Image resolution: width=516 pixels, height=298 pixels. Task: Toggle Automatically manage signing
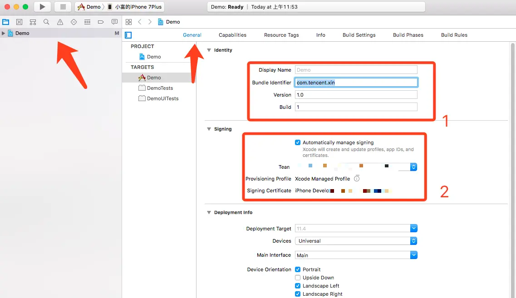[x=298, y=142]
